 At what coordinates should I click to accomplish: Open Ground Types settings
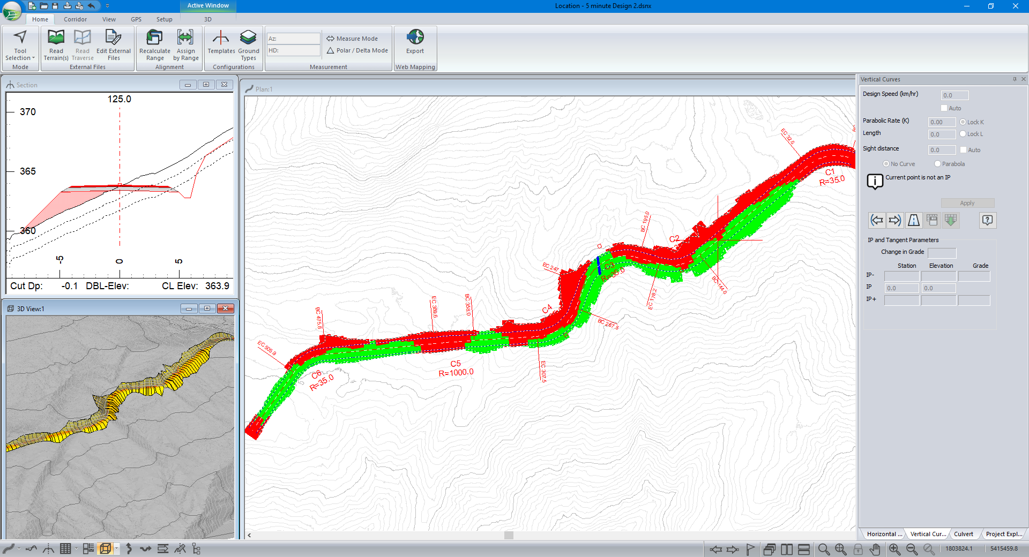click(x=248, y=38)
